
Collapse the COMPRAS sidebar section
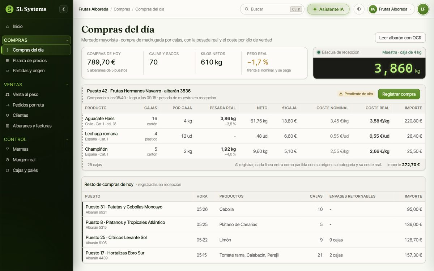(x=37, y=40)
